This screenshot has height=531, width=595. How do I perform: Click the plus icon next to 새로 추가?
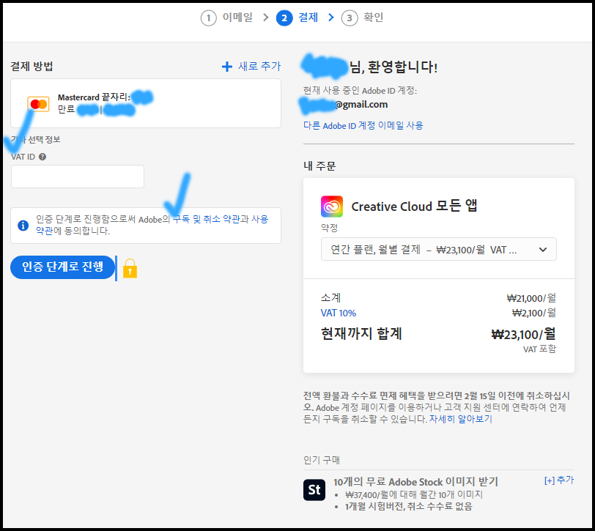[x=227, y=67]
